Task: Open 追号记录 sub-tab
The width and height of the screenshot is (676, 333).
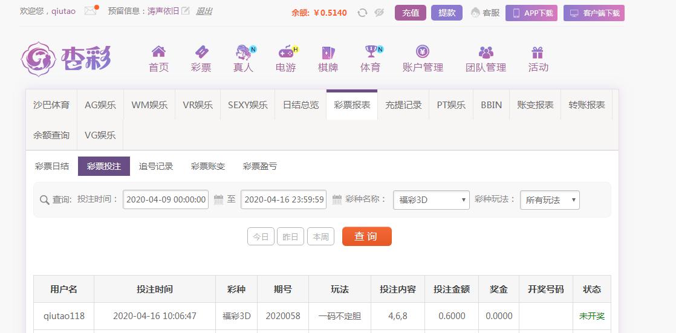Action: 156,166
